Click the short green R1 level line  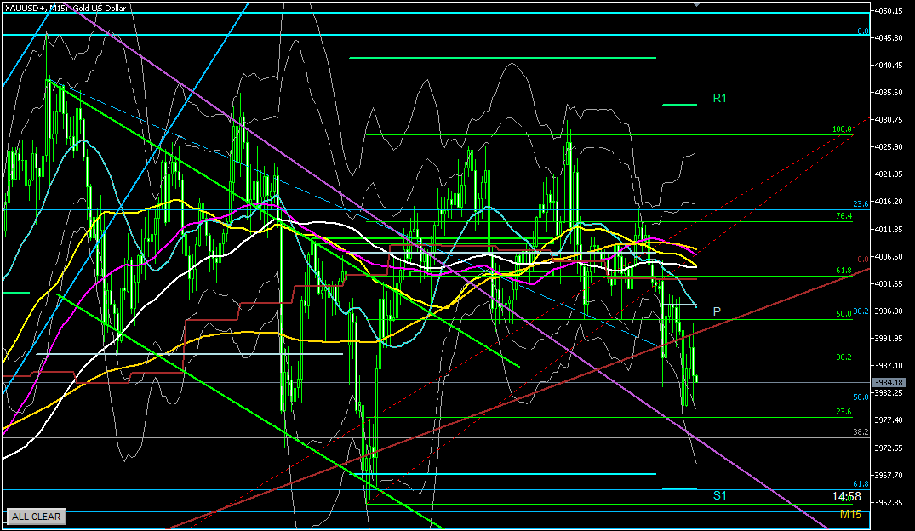[x=678, y=104]
